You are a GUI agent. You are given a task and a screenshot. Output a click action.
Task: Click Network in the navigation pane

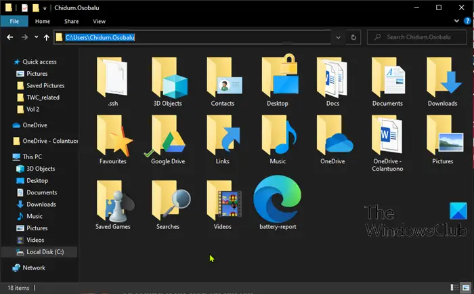(34, 268)
